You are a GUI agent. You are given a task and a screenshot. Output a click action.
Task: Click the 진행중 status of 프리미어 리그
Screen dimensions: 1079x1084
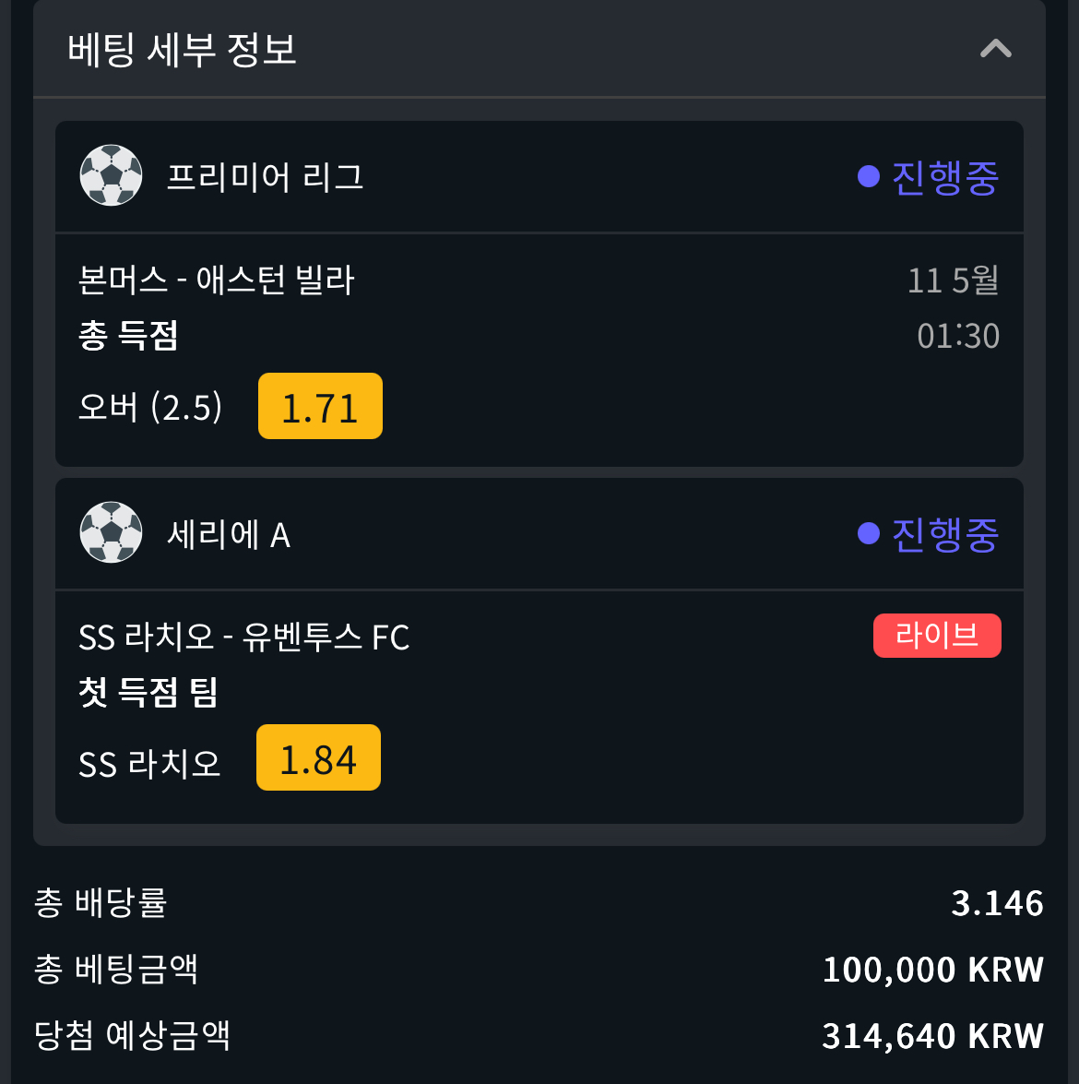(x=945, y=178)
